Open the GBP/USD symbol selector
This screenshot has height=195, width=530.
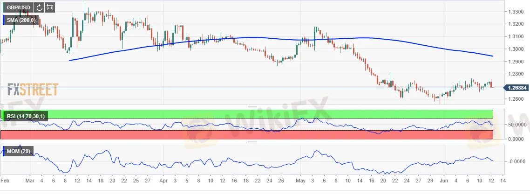18,7
